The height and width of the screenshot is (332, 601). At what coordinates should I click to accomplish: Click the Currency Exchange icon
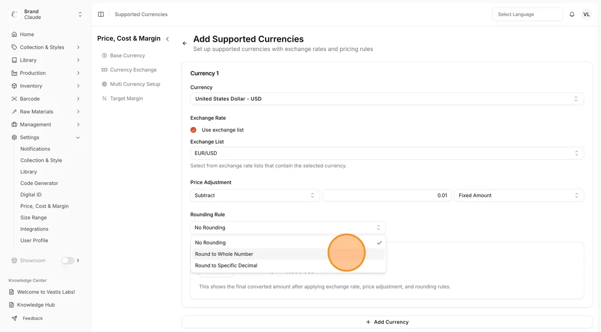[104, 70]
